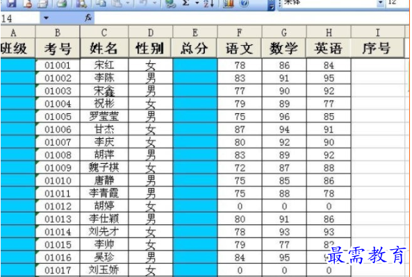This screenshot has width=412, height=277.
Task: Select the 语文 score for 吴珍
Action: pos(240,258)
